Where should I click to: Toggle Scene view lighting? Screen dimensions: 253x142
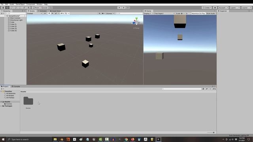[49, 13]
